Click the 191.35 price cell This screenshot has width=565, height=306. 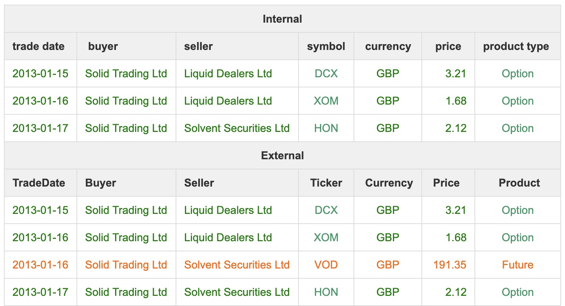coord(450,265)
